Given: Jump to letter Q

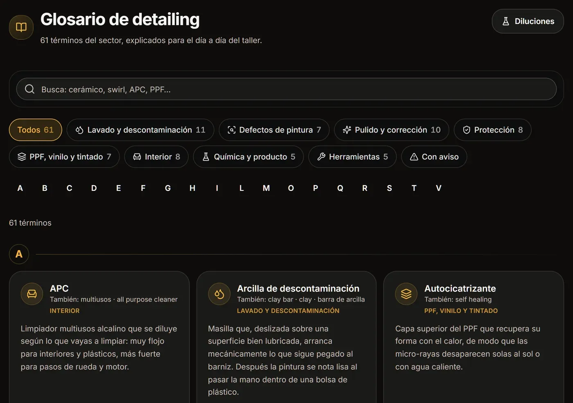Looking at the screenshot, I should [x=340, y=188].
